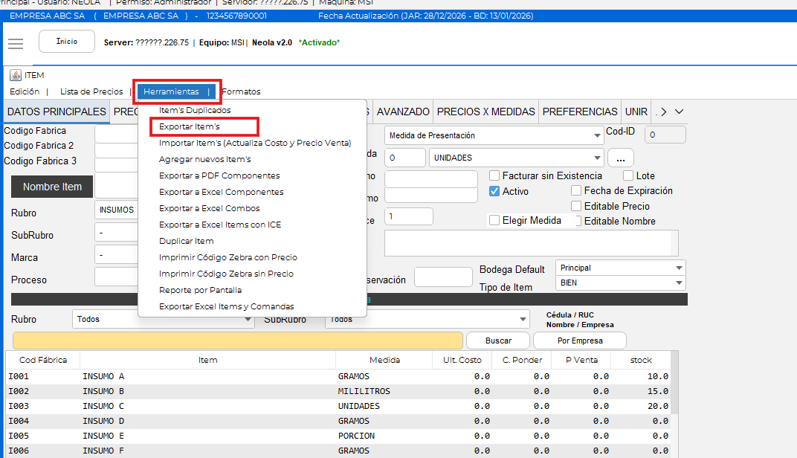Enable the Fecha de Expiración checkbox
This screenshot has height=458, width=797.
tap(576, 191)
